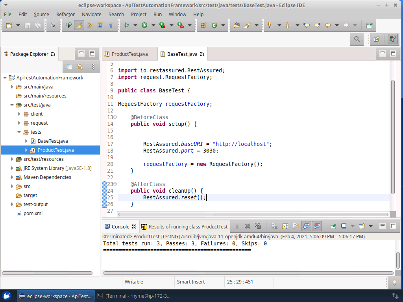Run the application using the Run toolbar icon
Screen dimensions: 403x302
[x=145, y=24]
